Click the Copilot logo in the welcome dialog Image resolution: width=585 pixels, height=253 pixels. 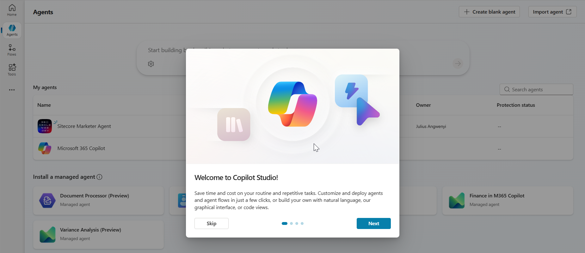(x=292, y=104)
